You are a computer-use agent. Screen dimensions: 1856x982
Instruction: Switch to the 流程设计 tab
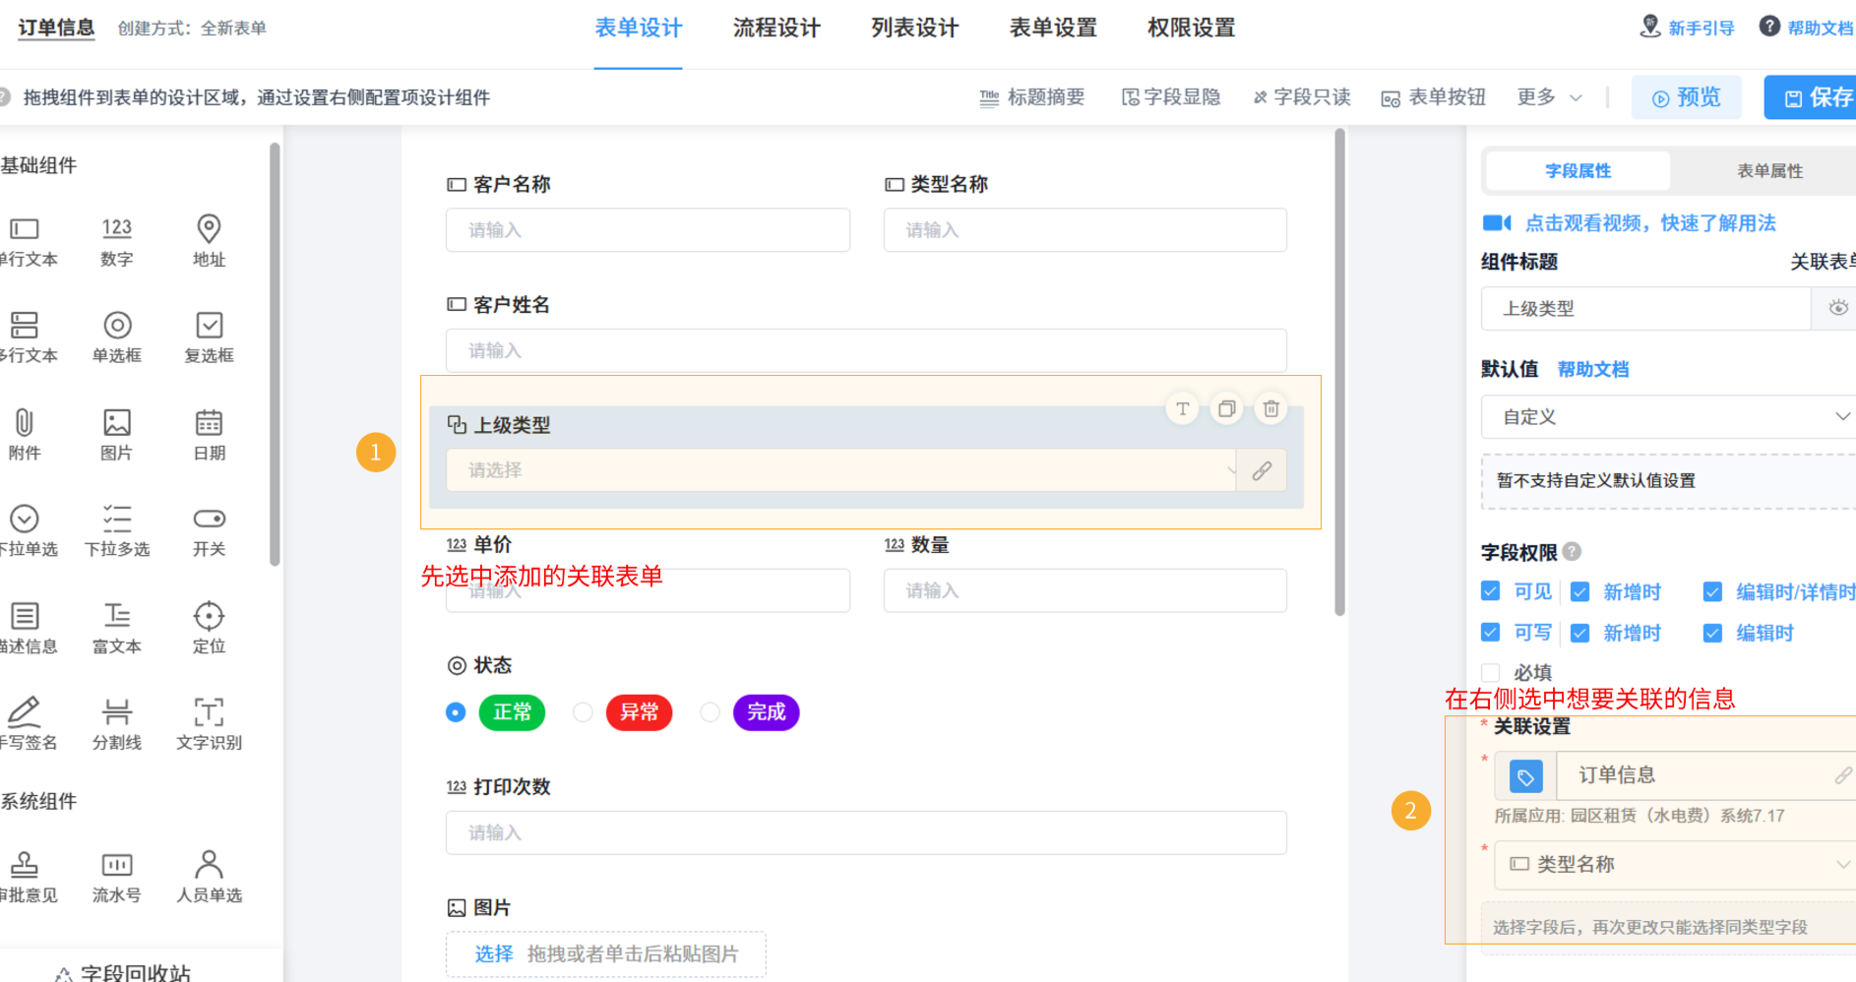click(776, 29)
